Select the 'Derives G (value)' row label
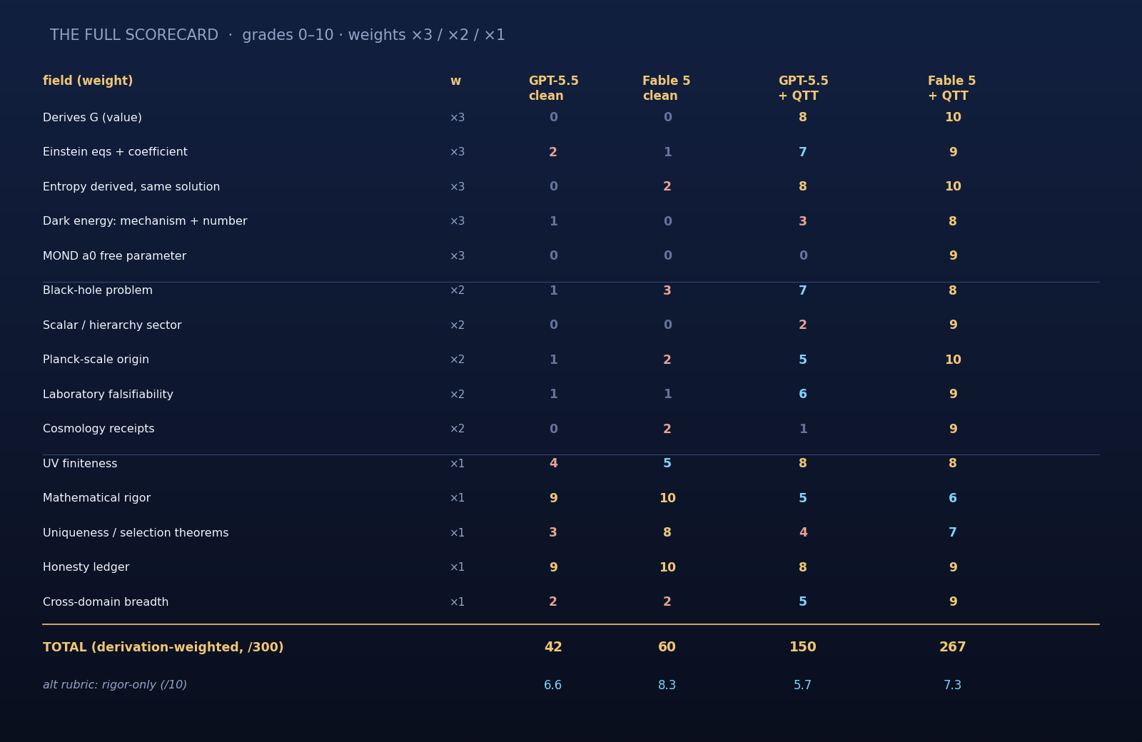1142x742 pixels. click(92, 118)
